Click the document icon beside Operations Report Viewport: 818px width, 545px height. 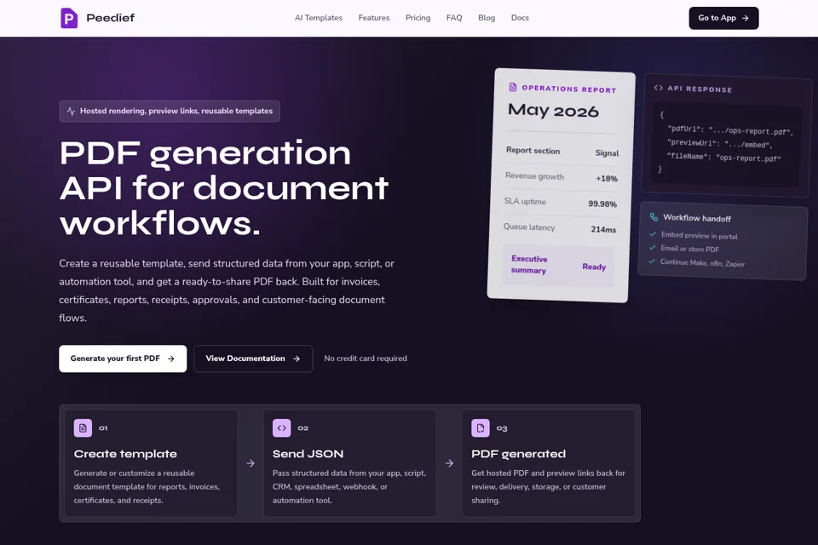[513, 87]
